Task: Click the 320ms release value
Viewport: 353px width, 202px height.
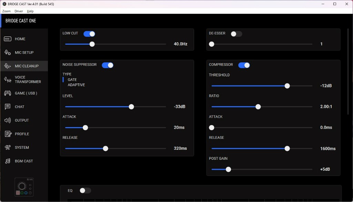Action: (x=180, y=148)
